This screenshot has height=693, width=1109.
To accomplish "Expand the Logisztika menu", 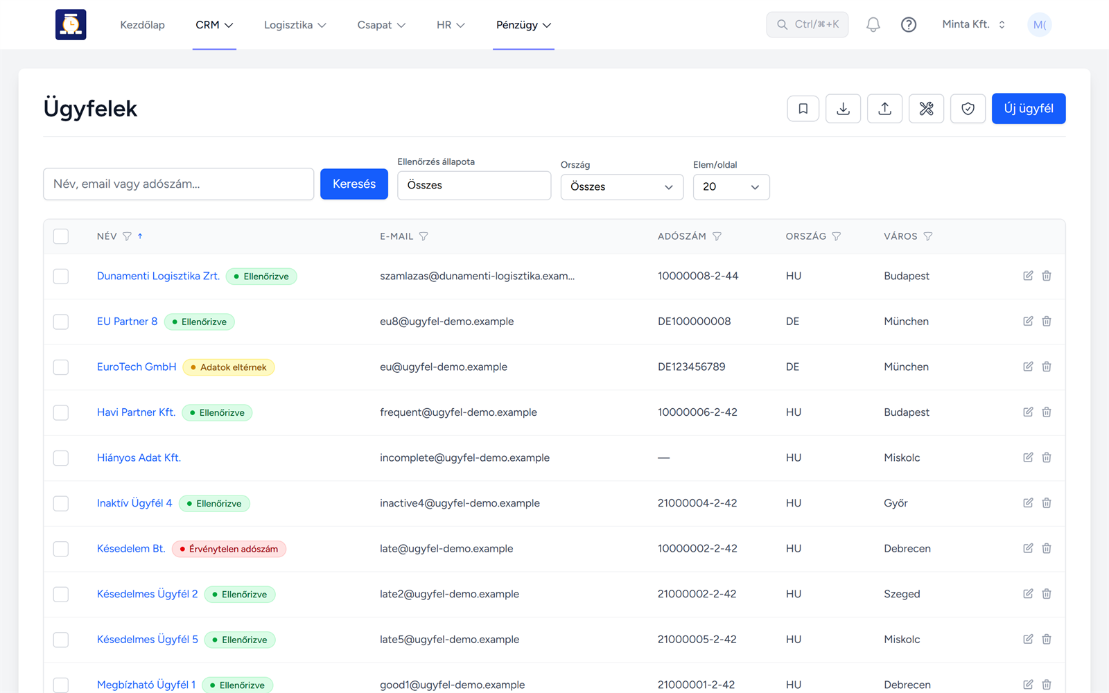I will coord(295,25).
